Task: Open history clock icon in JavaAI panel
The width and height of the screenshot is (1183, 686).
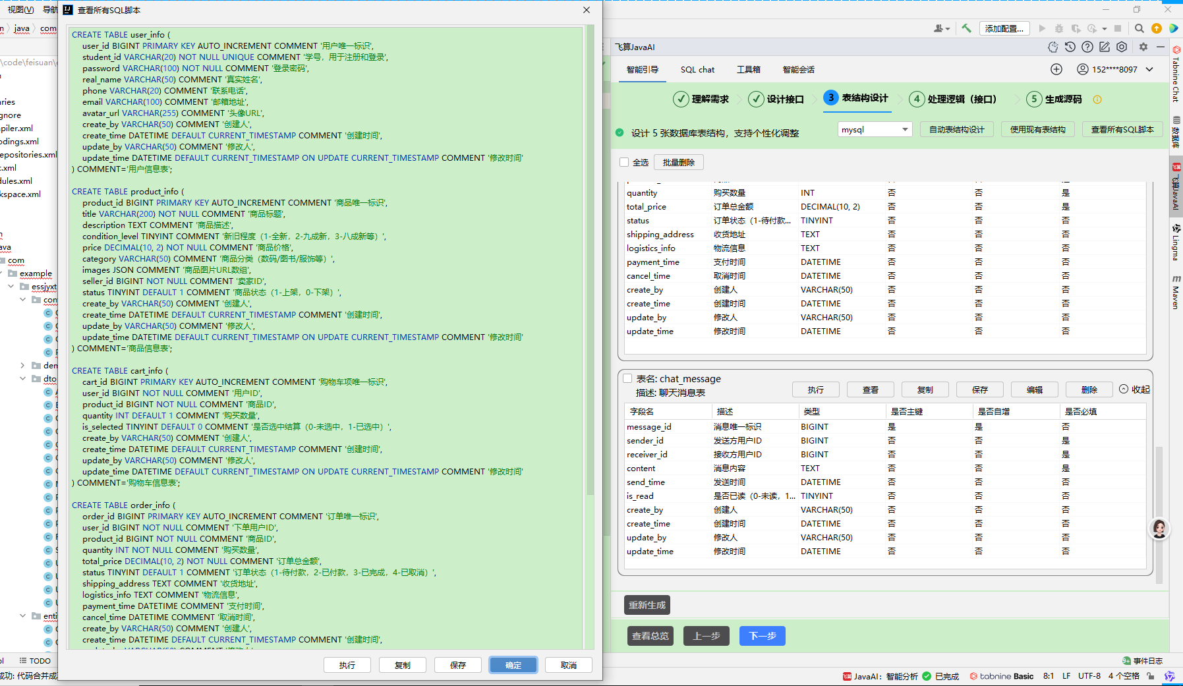Action: [x=1070, y=47]
